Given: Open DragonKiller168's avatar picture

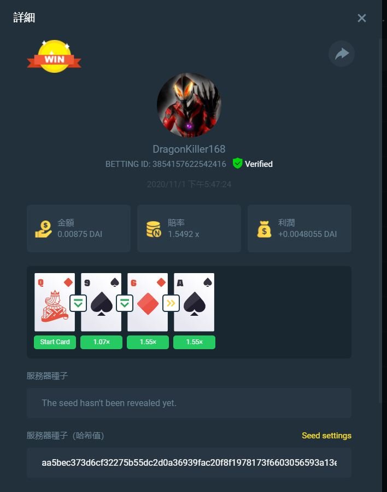Looking at the screenshot, I should tap(189, 105).
